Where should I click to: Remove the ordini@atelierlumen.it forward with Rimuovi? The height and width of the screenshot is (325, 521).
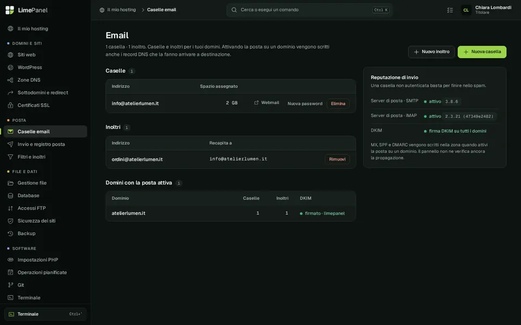[337, 159]
